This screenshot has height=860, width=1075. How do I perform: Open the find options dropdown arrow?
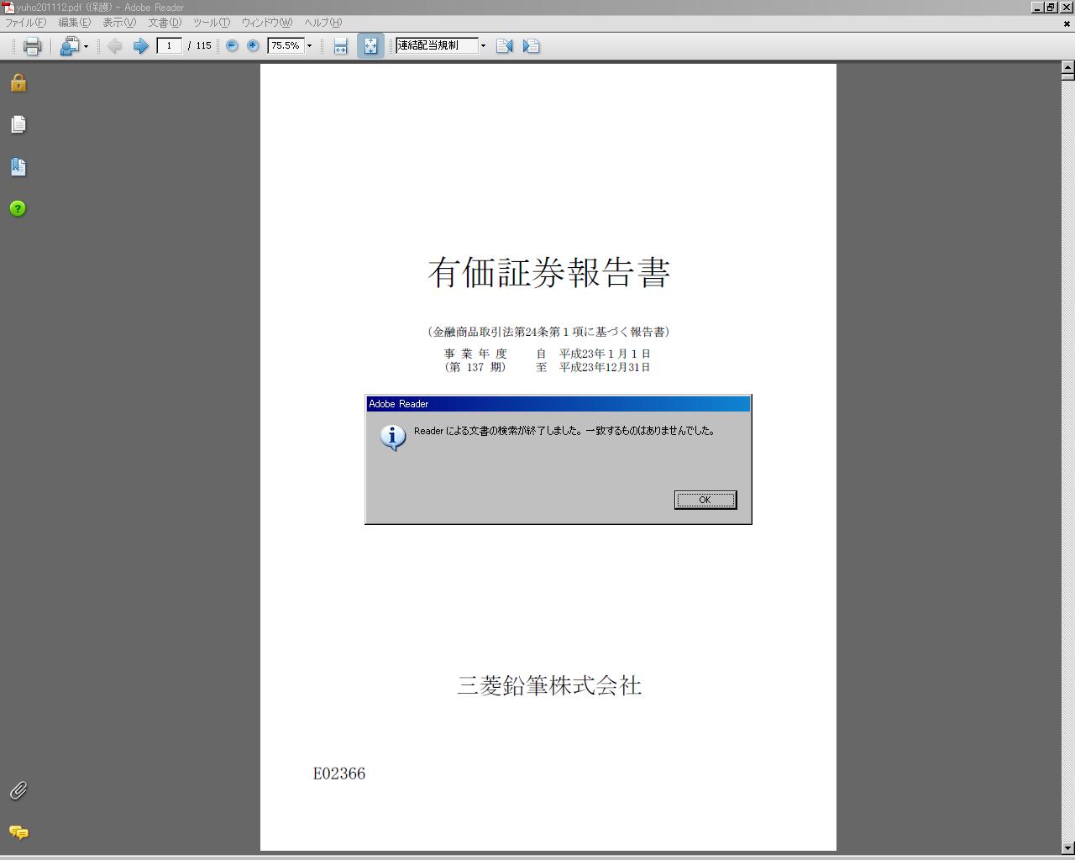[x=483, y=46]
